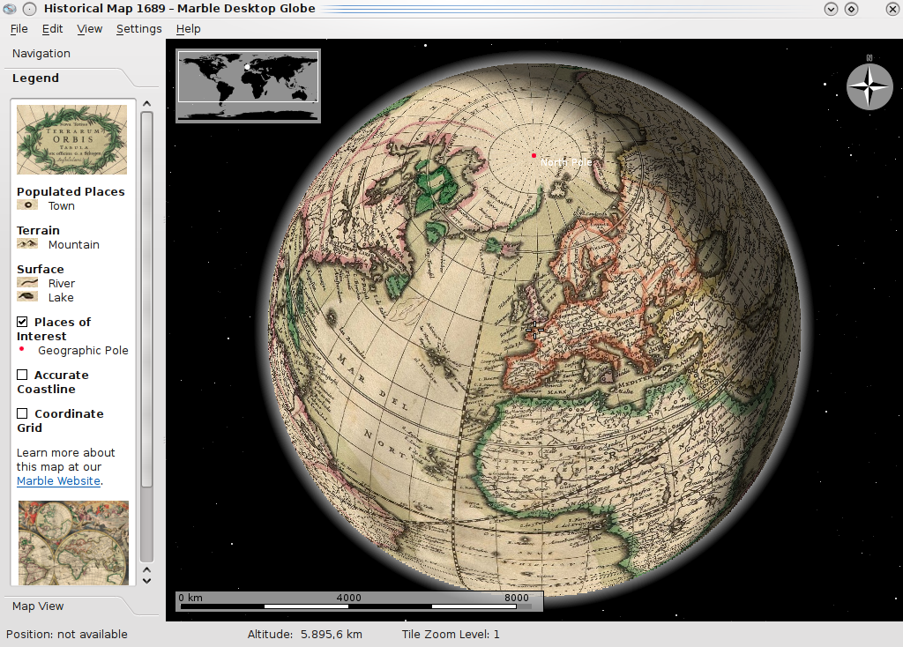Click the red North Pole marker
This screenshot has width=903, height=647.
coord(534,156)
